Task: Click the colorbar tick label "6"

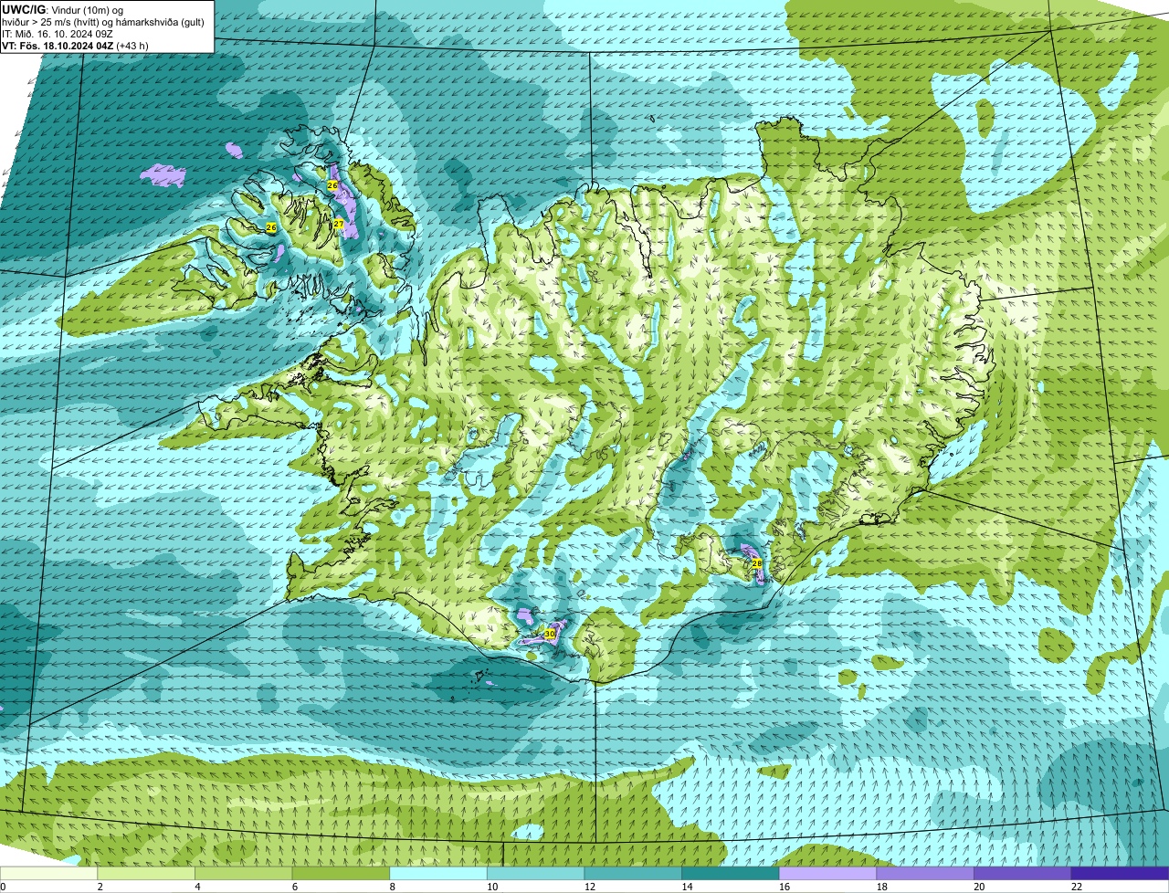Action: coord(294,887)
